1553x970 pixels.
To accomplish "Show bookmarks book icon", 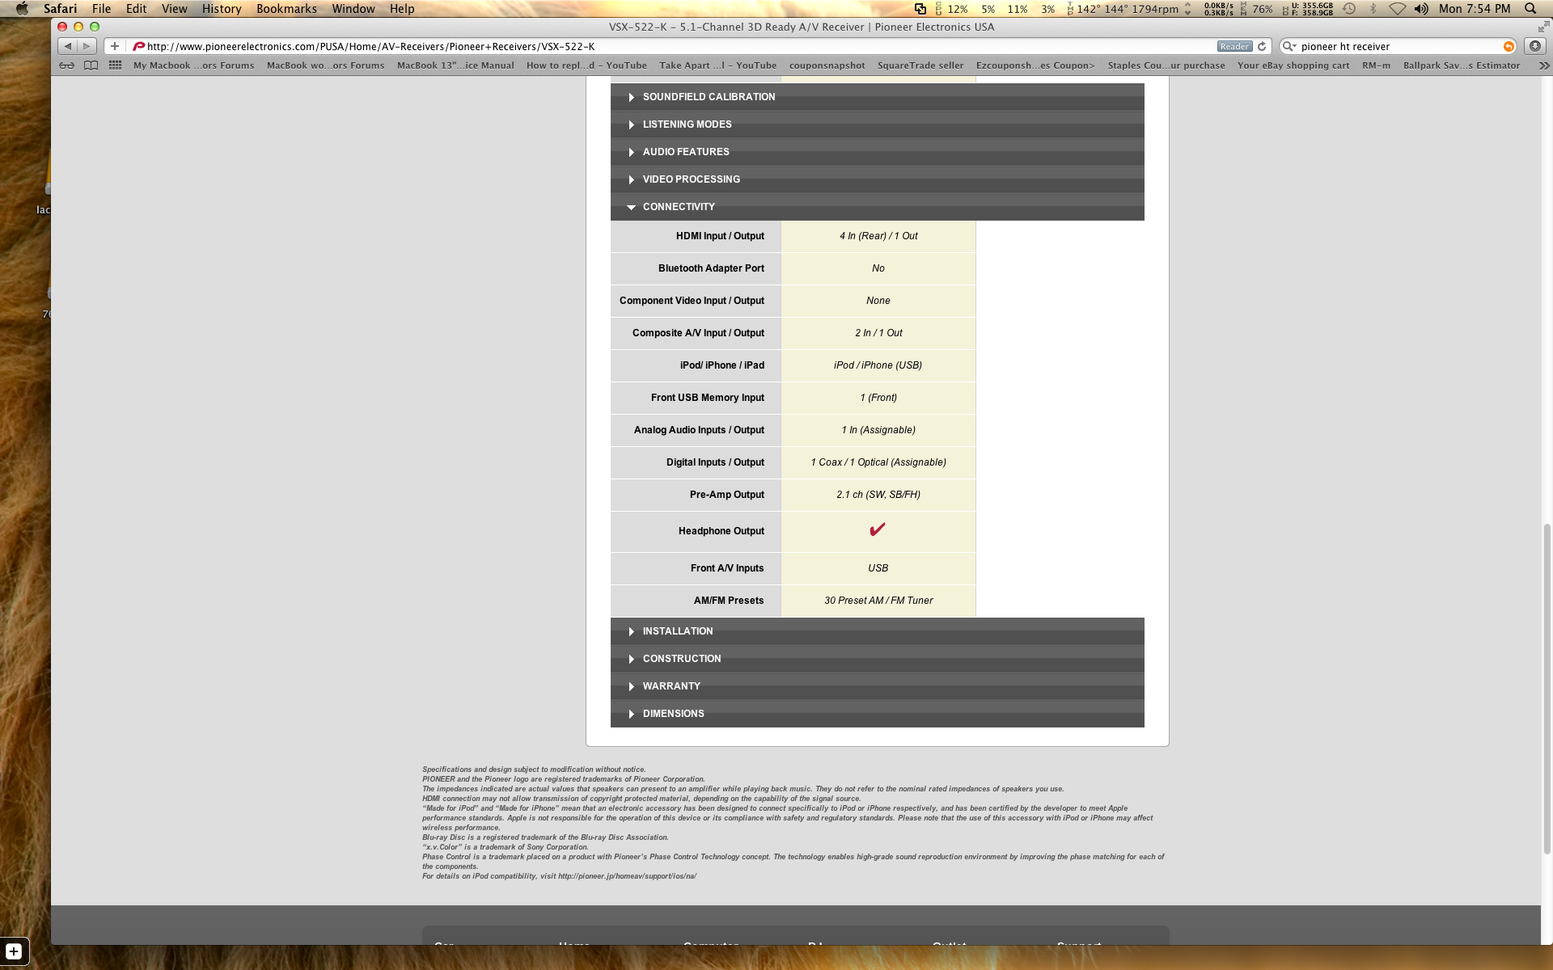I will coord(91,65).
